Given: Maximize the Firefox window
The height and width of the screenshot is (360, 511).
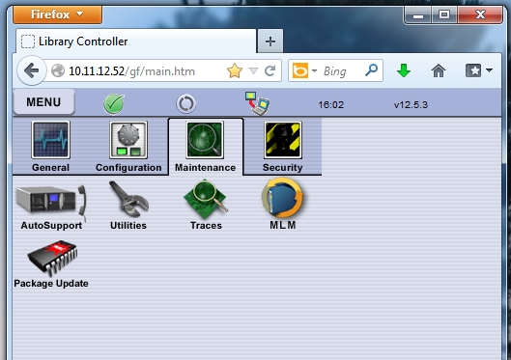Looking at the screenshot, I should pyautogui.click(x=444, y=15).
